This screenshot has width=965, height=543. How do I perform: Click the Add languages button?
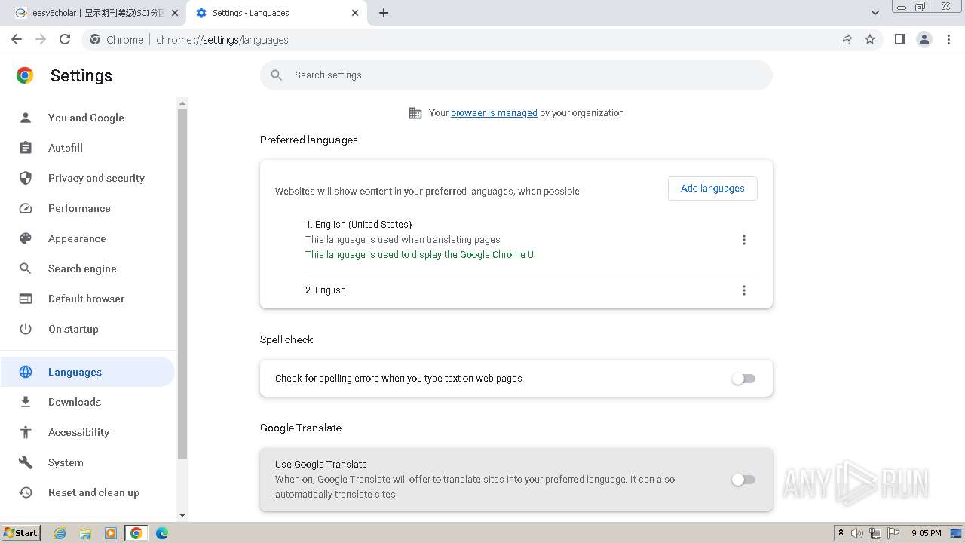pos(712,189)
